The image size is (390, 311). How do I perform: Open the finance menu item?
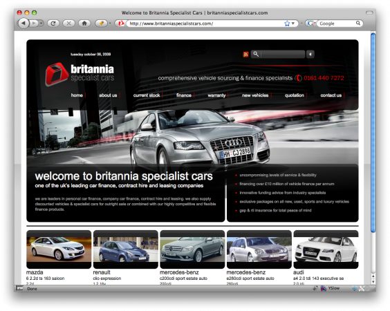[184, 95]
